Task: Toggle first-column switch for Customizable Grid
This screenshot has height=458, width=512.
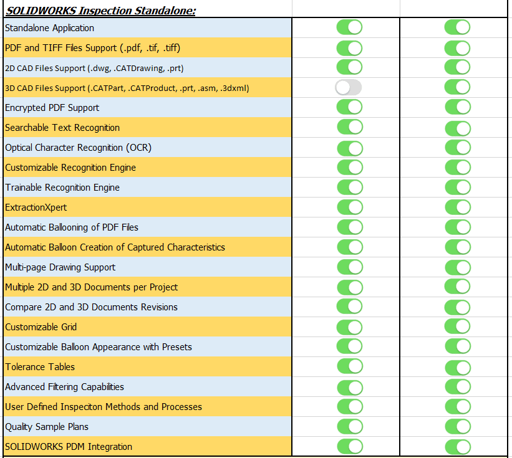Action: coord(349,327)
